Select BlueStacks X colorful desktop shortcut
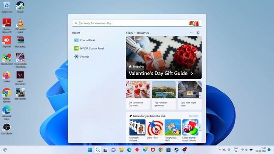This screenshot has width=274, height=154. pyautogui.click(x=7, y=59)
